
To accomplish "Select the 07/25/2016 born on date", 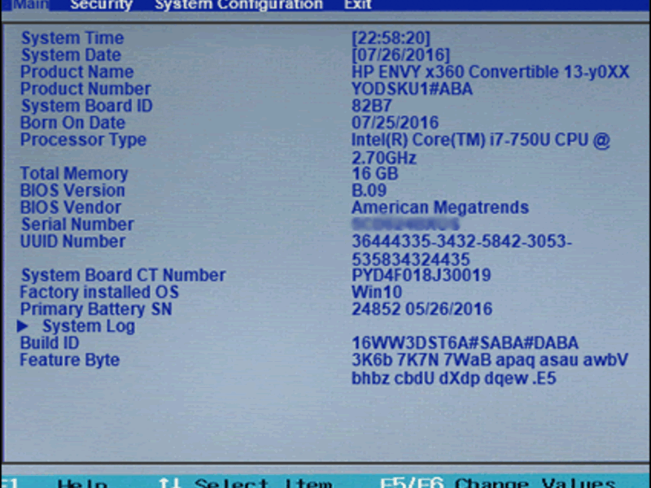I will click(x=395, y=124).
